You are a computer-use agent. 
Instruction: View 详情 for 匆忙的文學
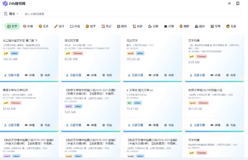(92, 75)
